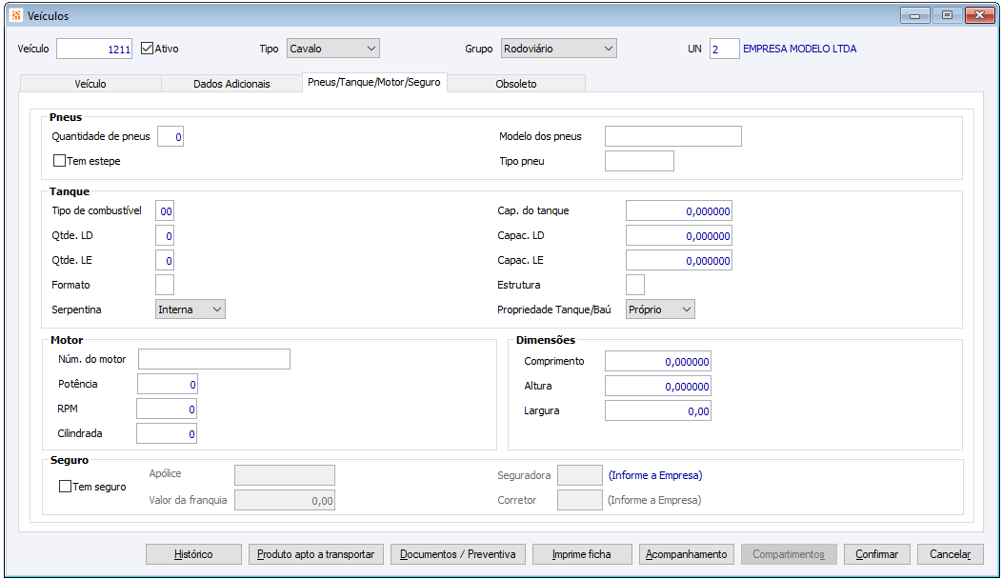Click the Largura field

tap(658, 411)
